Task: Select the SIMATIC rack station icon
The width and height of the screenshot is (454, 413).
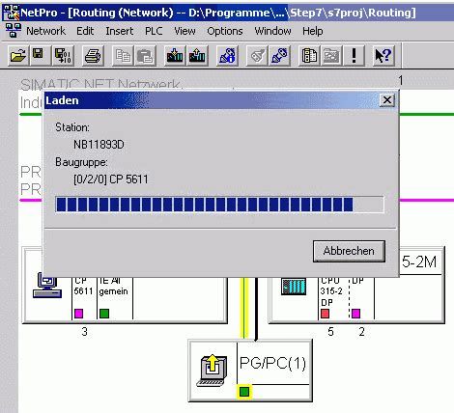Action: click(x=294, y=287)
